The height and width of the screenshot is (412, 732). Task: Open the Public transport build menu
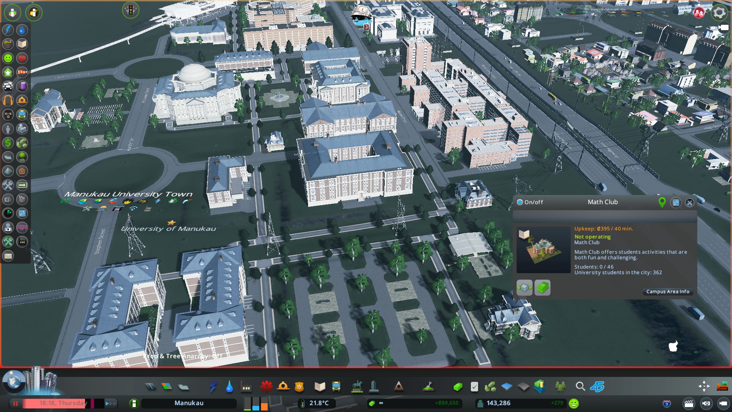coord(336,387)
